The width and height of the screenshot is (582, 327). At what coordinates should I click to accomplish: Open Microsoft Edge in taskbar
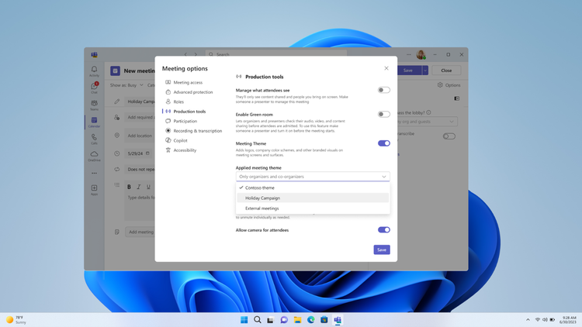[310, 319]
